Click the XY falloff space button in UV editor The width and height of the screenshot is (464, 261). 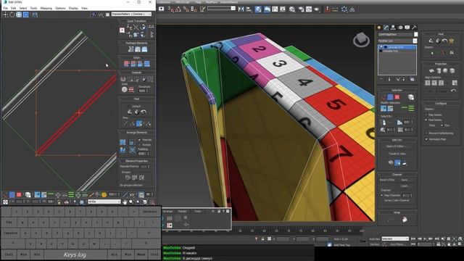132,194
